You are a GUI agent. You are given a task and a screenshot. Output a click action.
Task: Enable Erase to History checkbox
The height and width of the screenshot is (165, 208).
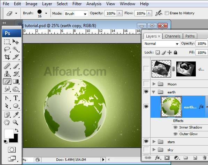pyautogui.click(x=167, y=13)
